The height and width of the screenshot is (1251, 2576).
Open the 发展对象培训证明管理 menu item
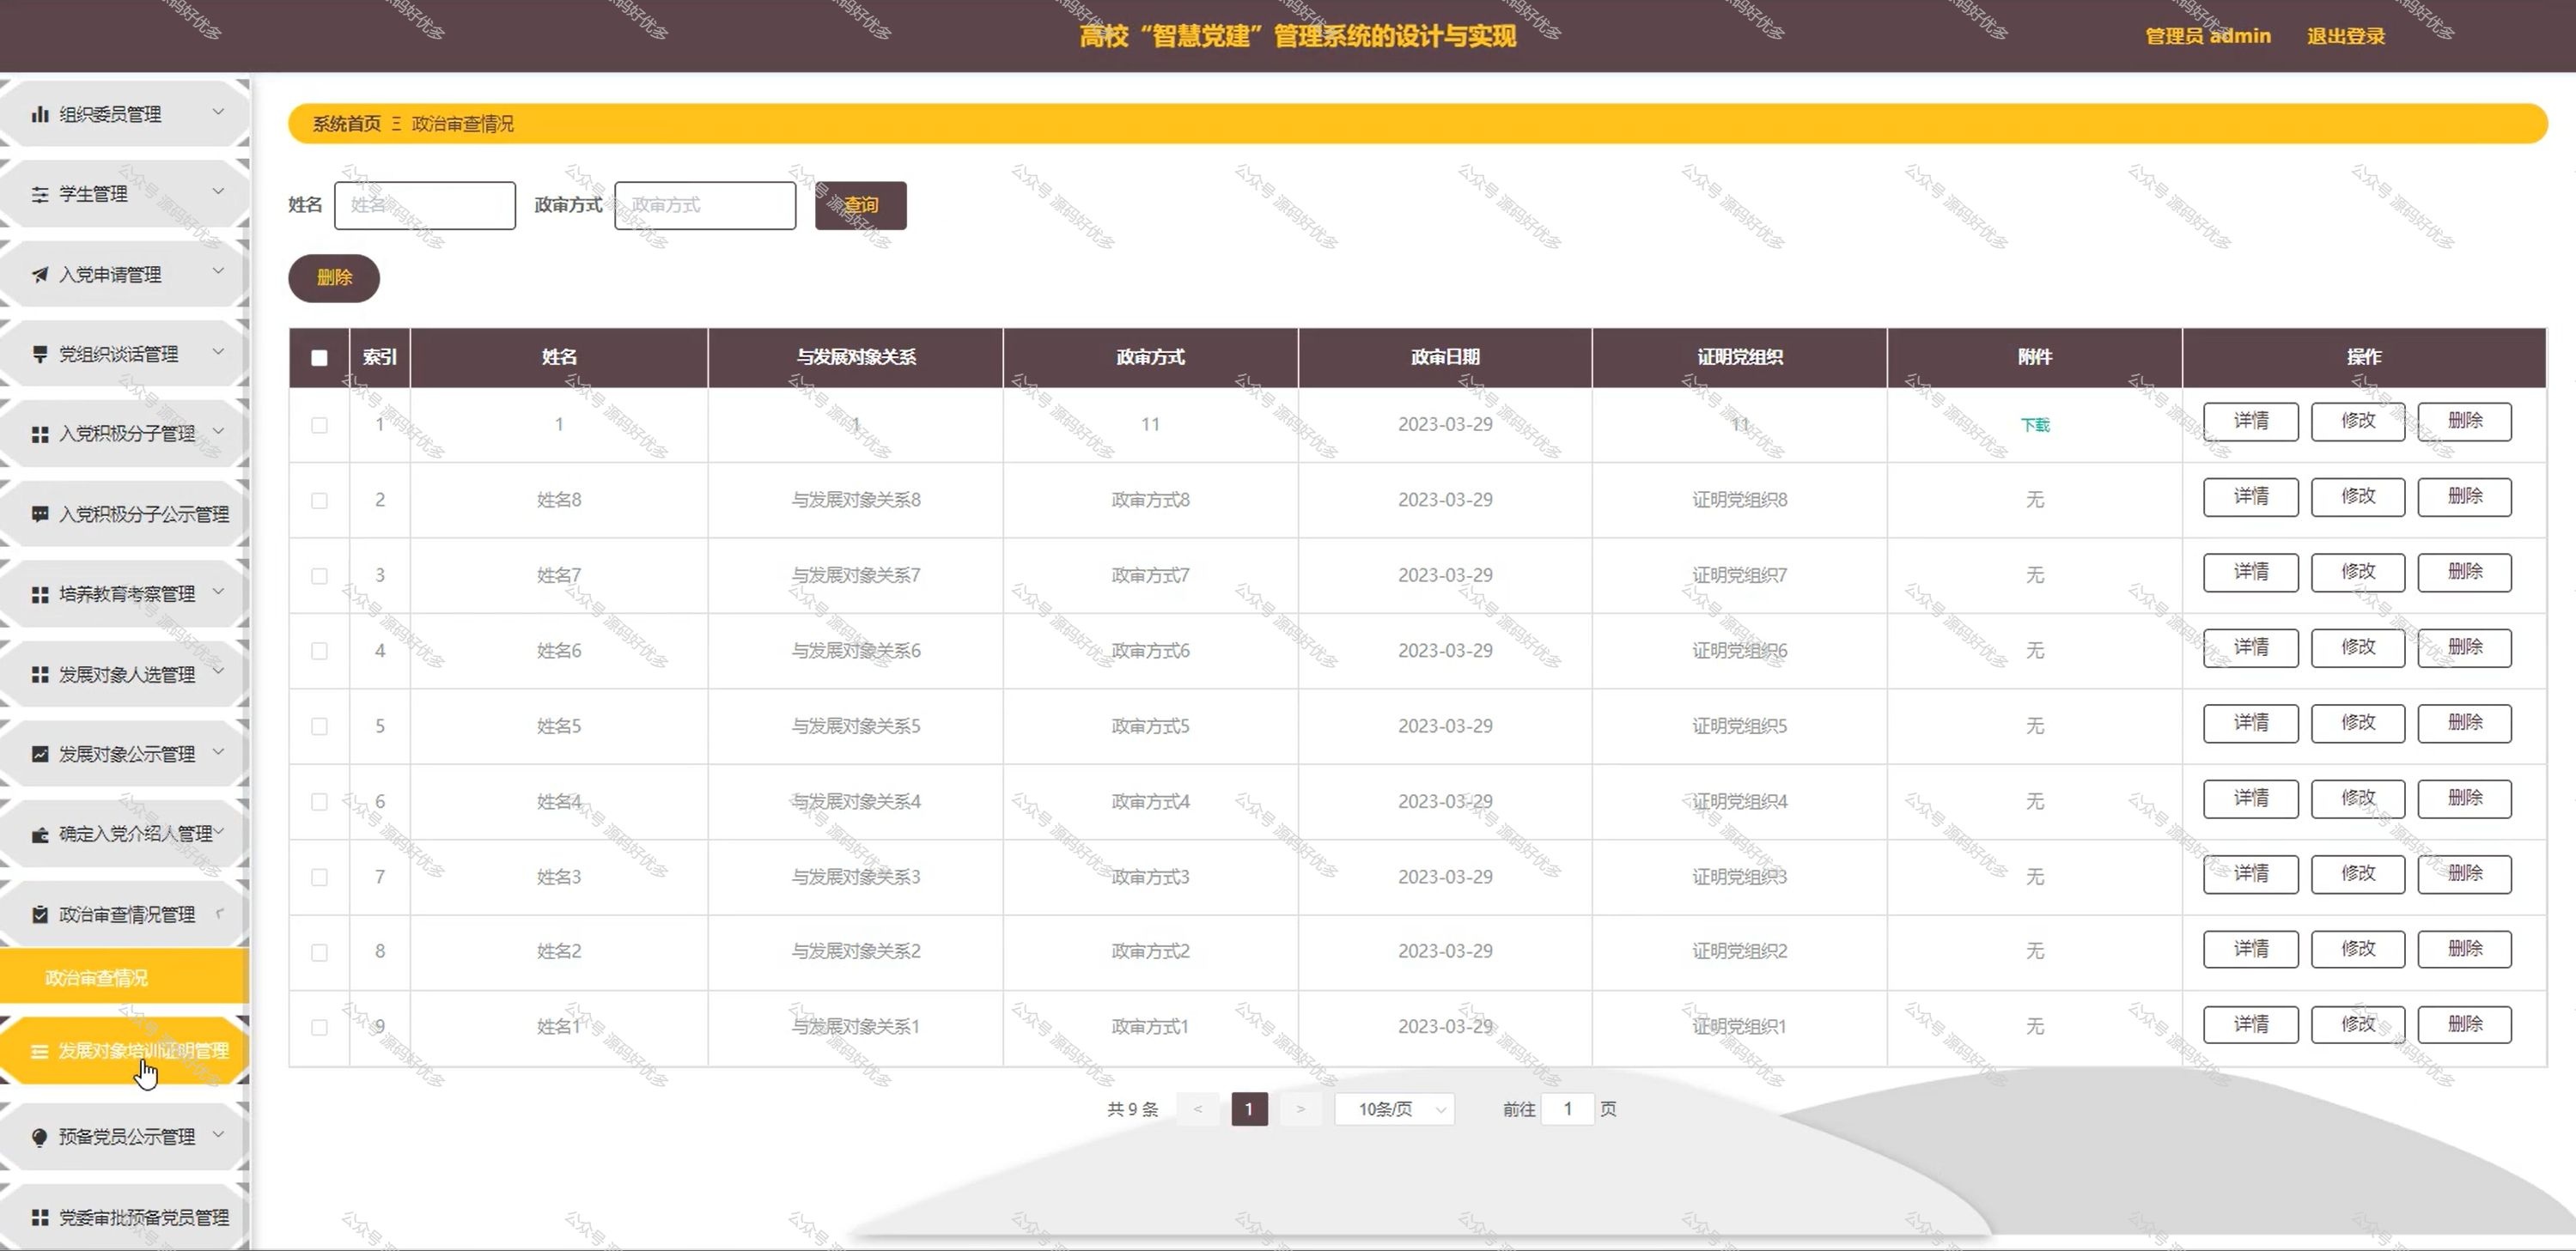(x=143, y=1050)
